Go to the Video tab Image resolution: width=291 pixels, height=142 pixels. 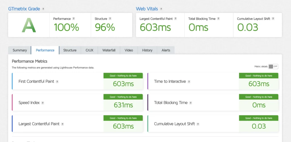pos(129,50)
